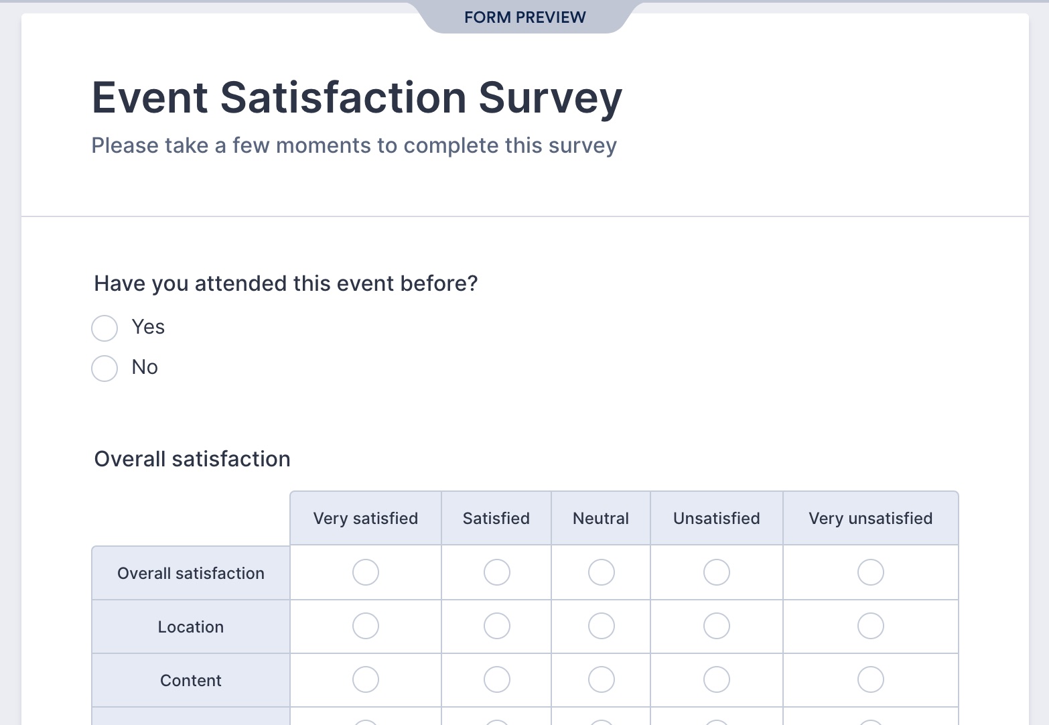Image resolution: width=1049 pixels, height=725 pixels.
Task: Rate Overall satisfaction as Very unsatisfied
Action: (x=871, y=572)
